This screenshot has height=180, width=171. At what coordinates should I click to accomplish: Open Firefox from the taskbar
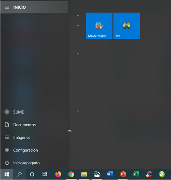coord(58,174)
